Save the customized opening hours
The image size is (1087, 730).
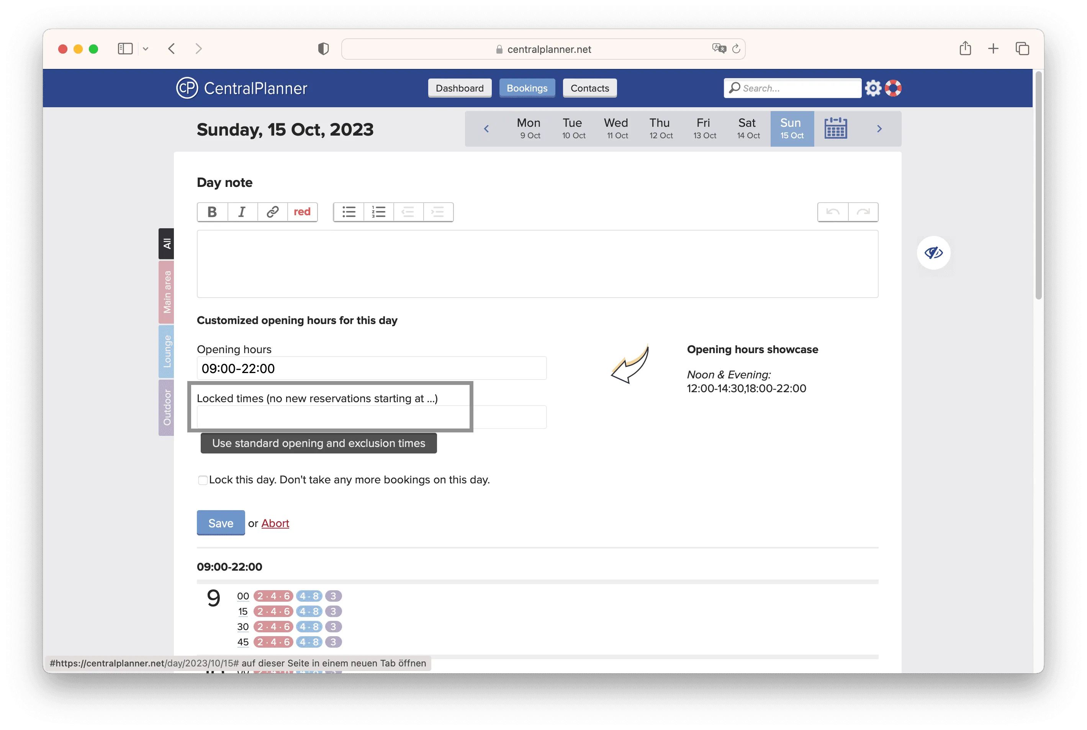point(221,523)
